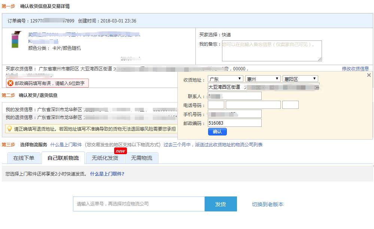Click into the 我的备忘 memo textarea

point(271,51)
